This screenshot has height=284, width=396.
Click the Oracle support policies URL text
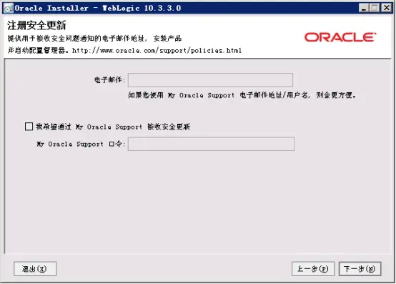point(157,51)
